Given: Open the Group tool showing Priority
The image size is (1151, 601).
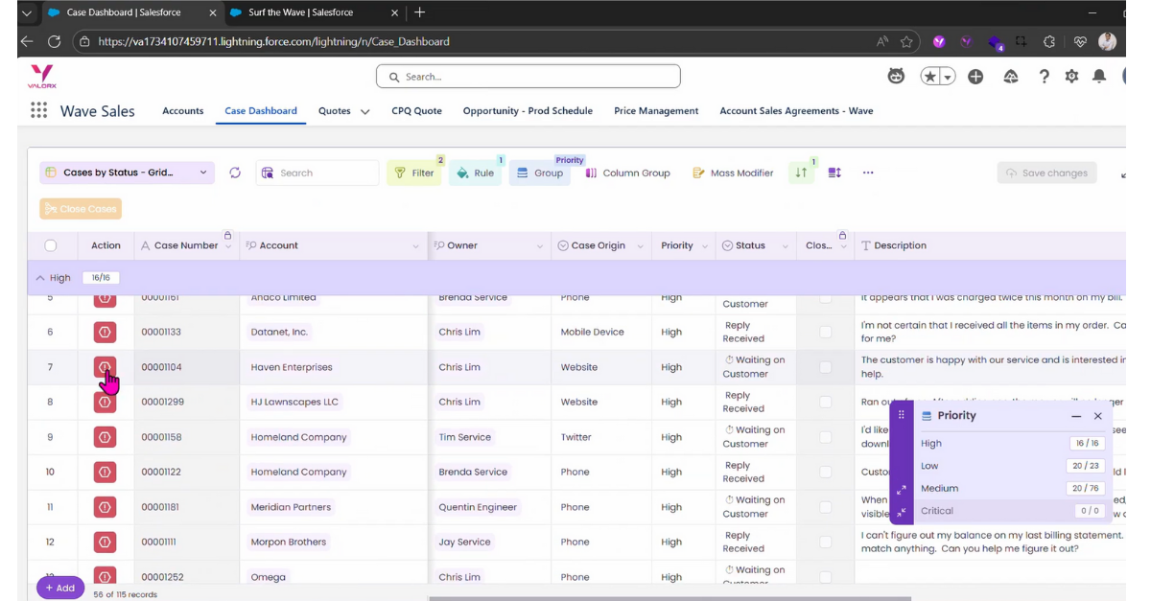Looking at the screenshot, I should 540,173.
